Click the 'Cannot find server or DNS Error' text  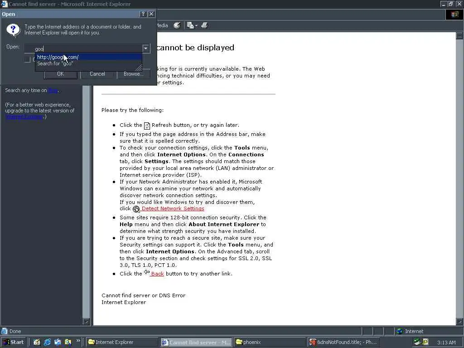coord(143,295)
